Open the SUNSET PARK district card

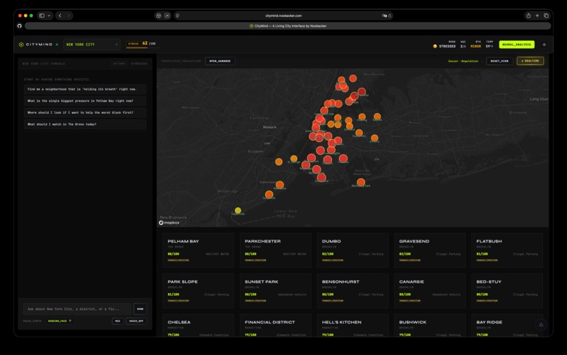[276, 290]
